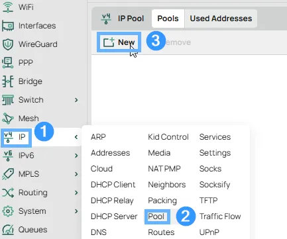Viewport: 287px width, 239px height.
Task: Select Services in IP submenu
Action: pyautogui.click(x=215, y=137)
